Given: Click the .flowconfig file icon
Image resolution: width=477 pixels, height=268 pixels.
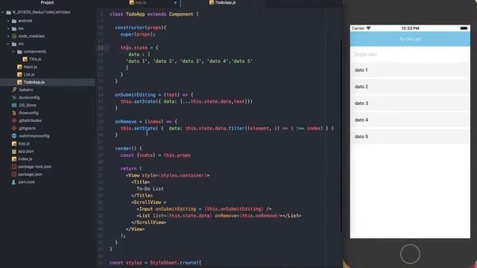Looking at the screenshot, I should click(x=14, y=113).
